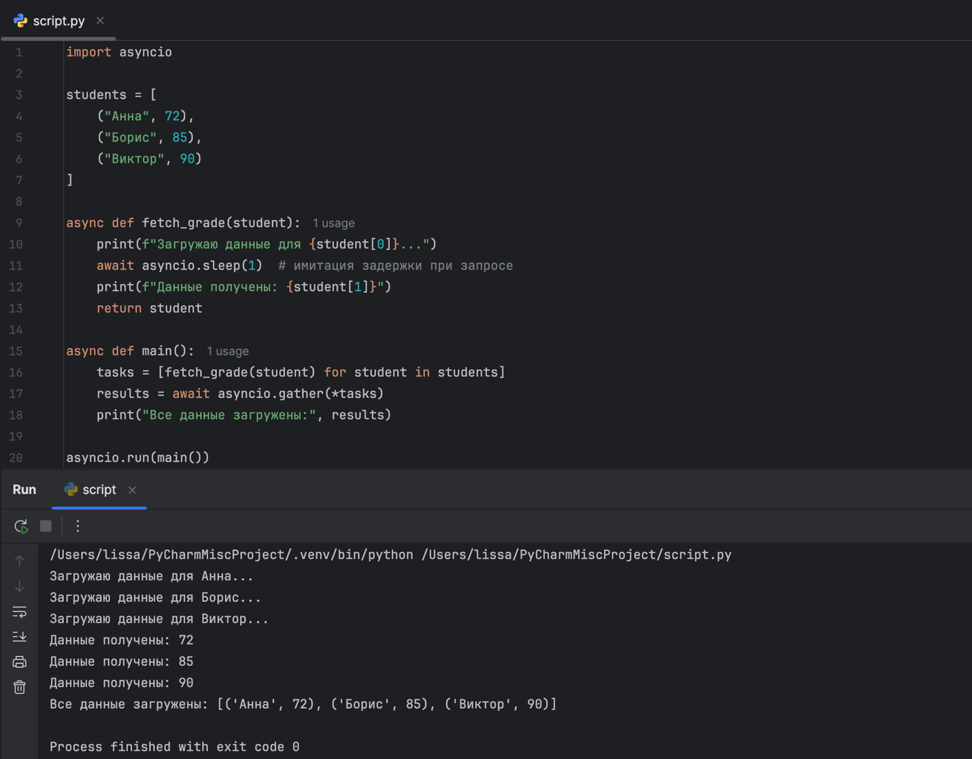Click the print console output icon
Screen dimensions: 972x759
[20, 662]
